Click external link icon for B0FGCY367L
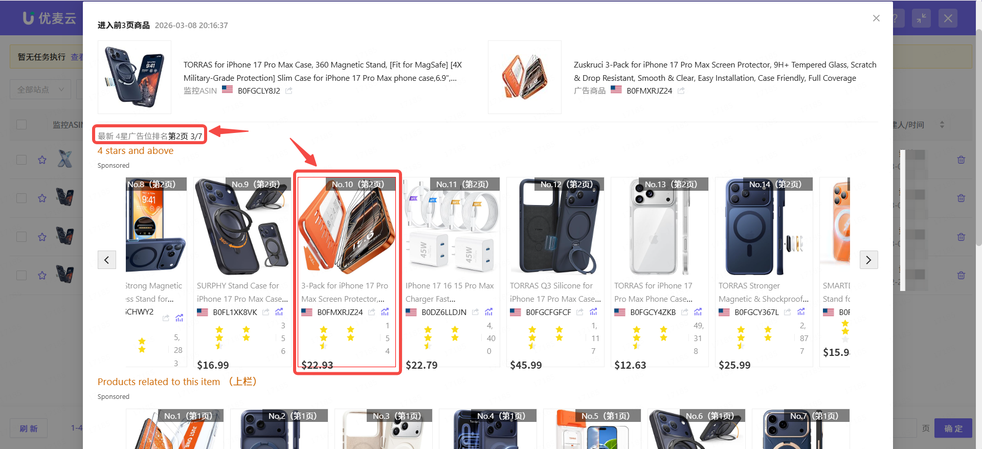The height and width of the screenshot is (449, 982). click(x=788, y=312)
